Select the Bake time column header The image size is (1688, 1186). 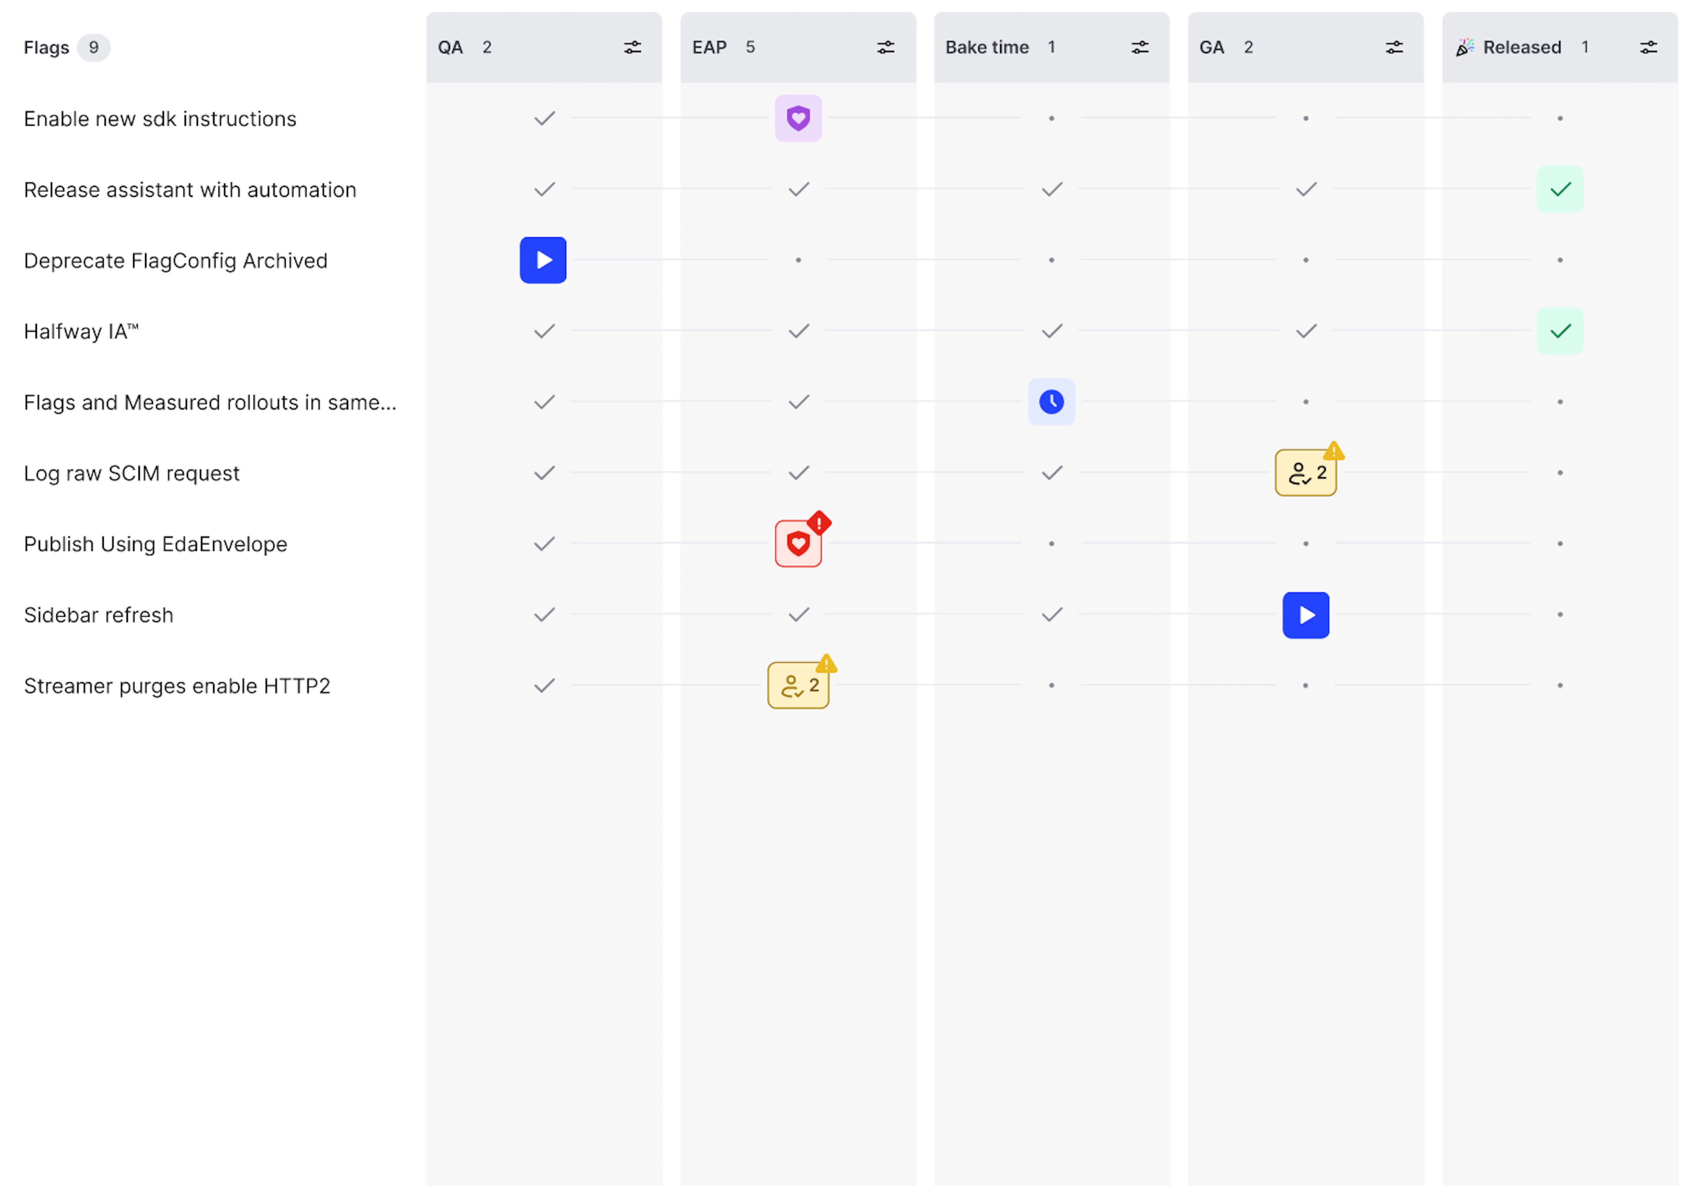(x=986, y=46)
